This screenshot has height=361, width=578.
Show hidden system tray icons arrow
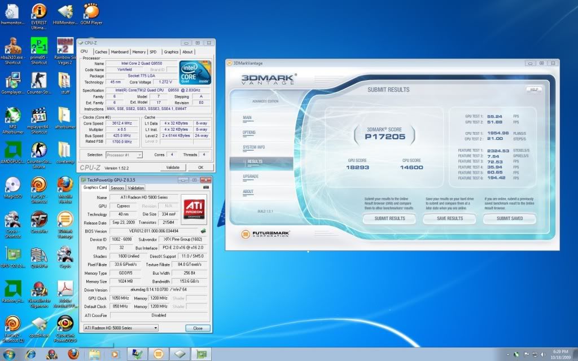[x=508, y=354]
